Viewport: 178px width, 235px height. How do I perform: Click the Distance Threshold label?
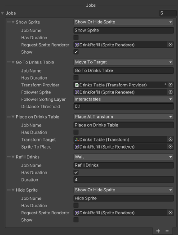[40, 107]
